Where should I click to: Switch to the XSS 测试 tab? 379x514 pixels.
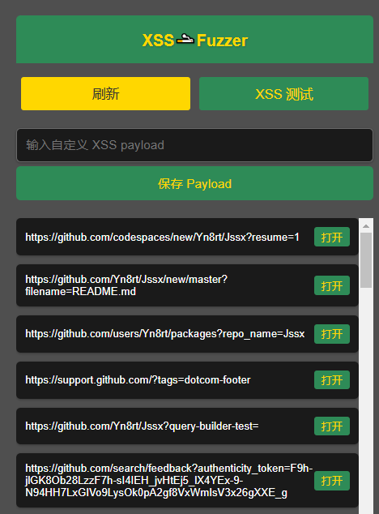click(283, 94)
